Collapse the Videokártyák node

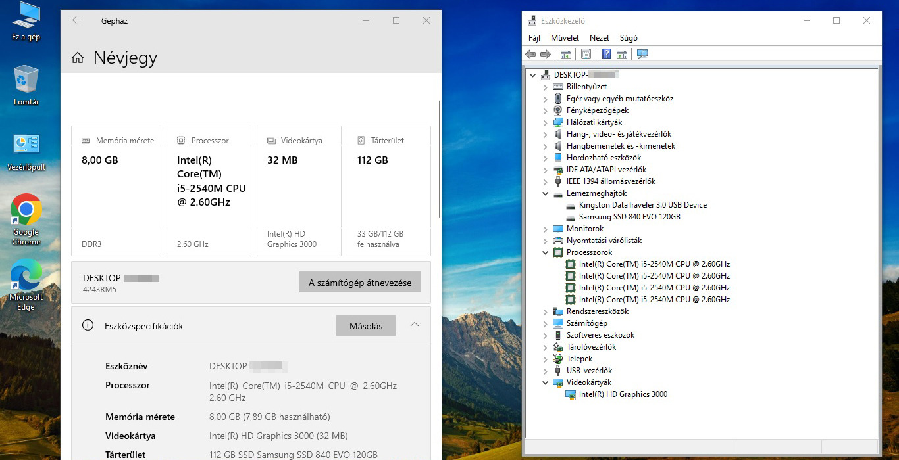pyautogui.click(x=545, y=382)
